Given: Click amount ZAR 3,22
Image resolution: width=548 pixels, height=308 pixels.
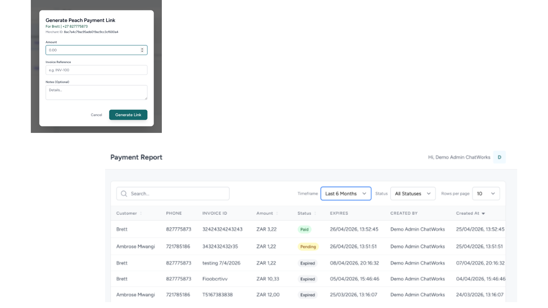Looking at the screenshot, I should [x=266, y=229].
